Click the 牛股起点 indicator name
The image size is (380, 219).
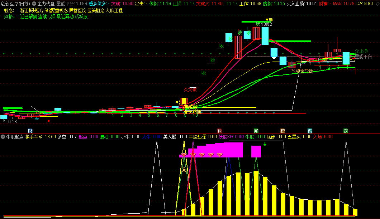coord(15,137)
